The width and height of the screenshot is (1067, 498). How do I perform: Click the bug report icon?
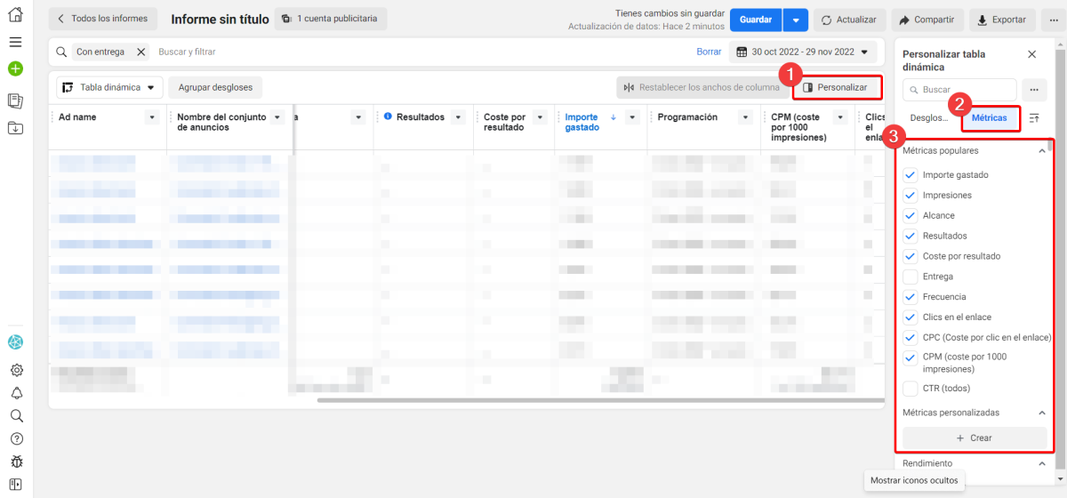16,462
